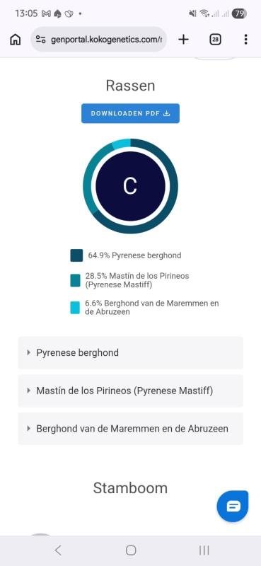Screen dimensions: 261x566
Task: Click the light cyan 6.6% legend swatch
Action: coord(75,308)
